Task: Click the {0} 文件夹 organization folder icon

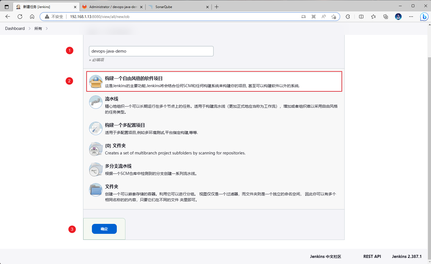Action: [x=96, y=149]
